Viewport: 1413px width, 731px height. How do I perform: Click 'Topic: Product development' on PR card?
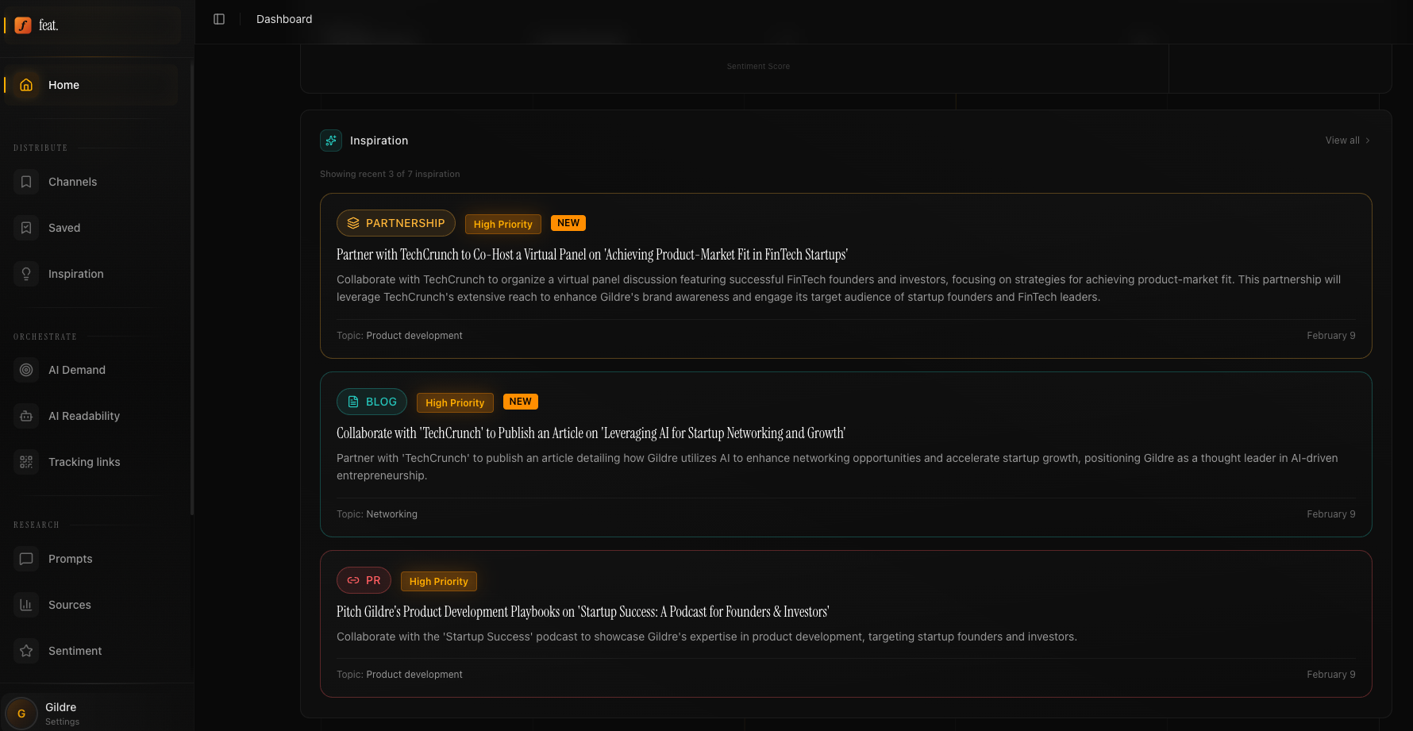(399, 675)
